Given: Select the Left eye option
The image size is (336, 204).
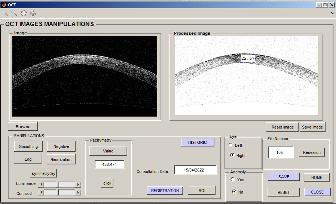Looking at the screenshot, I should tap(231, 145).
